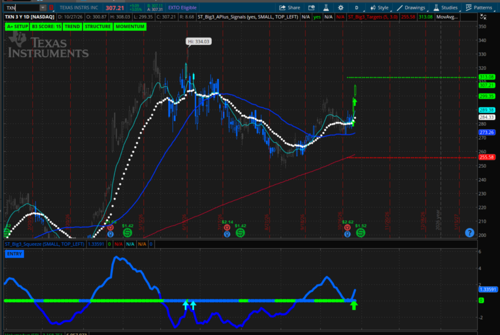The height and width of the screenshot is (335, 500).
Task: Click the blue lightbulb icon left of the leftmost $1.42 dividend icon
Action: (110, 234)
